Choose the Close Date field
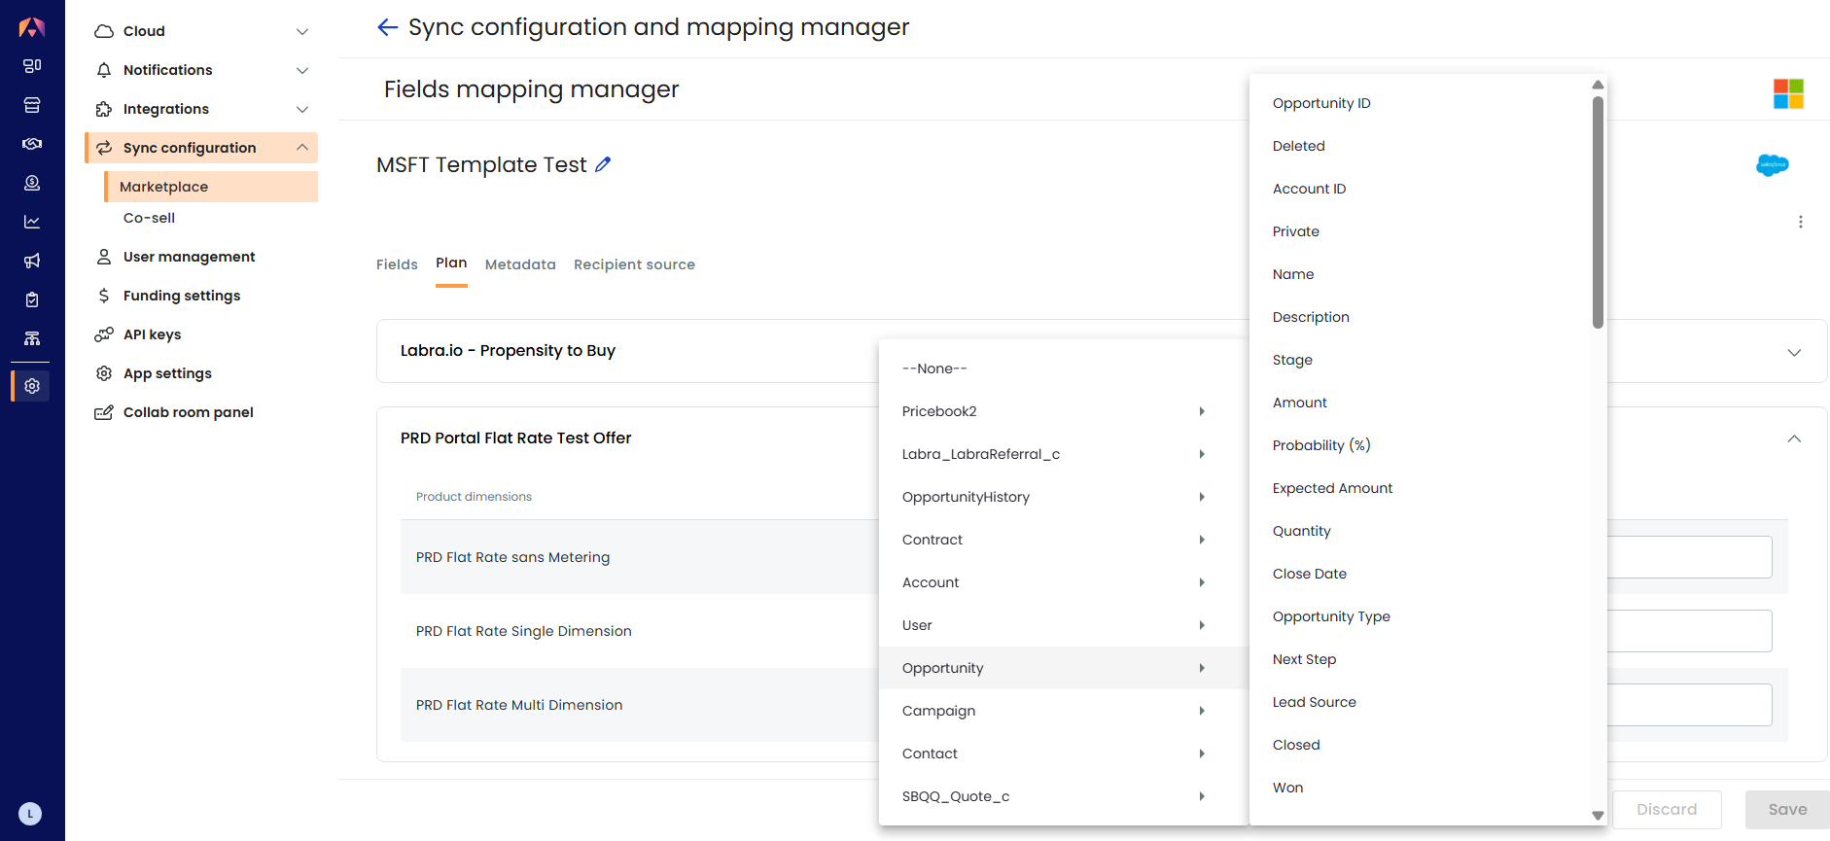This screenshot has height=841, width=1830. 1420,574
